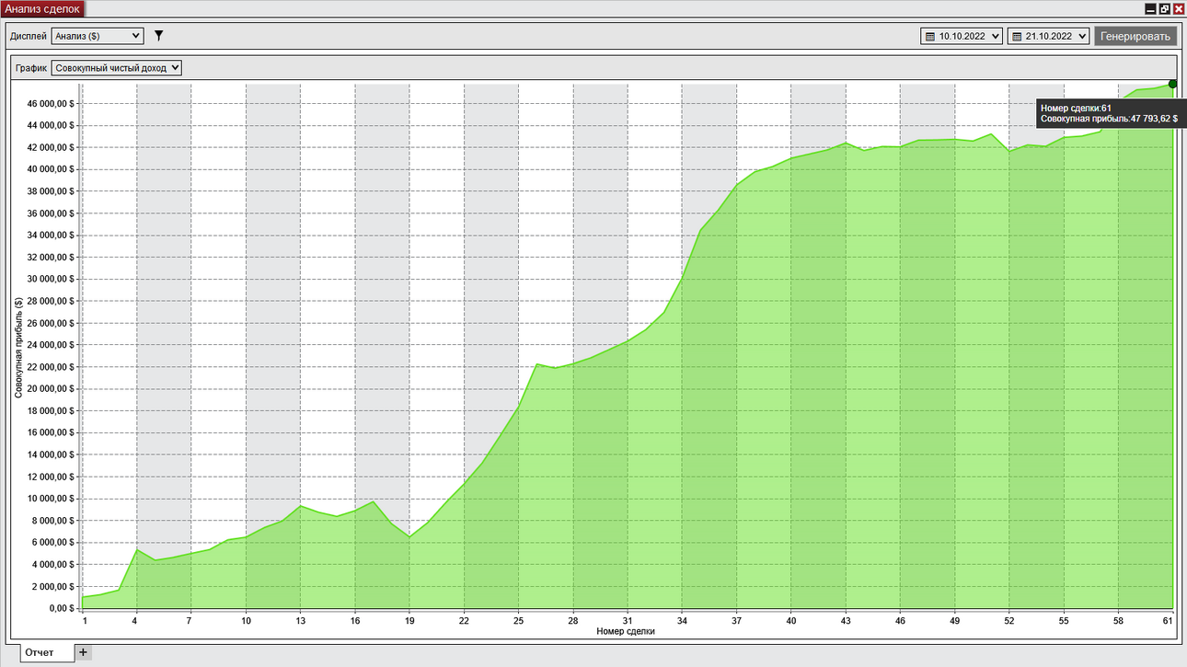Click the horizontal axis title Номер сделки
Screen dimensions: 1187x667
[x=626, y=631]
